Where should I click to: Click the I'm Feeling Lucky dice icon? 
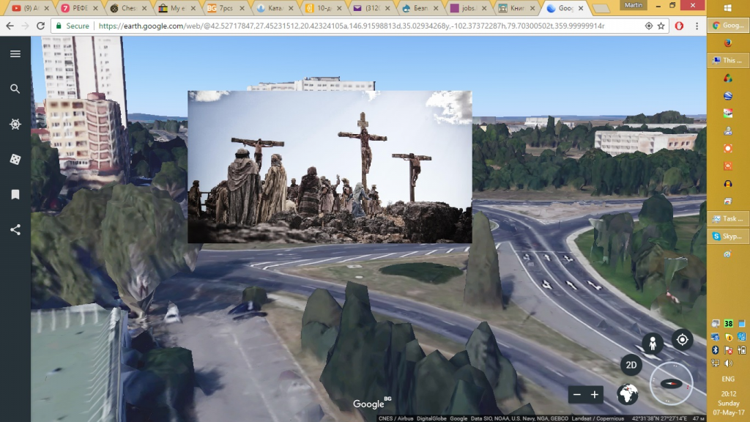pos(15,159)
